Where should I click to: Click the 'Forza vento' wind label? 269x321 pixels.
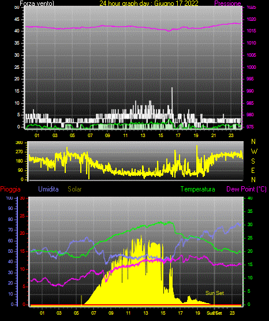coord(37,3)
